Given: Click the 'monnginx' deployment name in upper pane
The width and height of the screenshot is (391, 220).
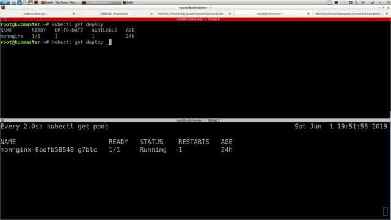Looking at the screenshot, I should pyautogui.click(x=12, y=37).
